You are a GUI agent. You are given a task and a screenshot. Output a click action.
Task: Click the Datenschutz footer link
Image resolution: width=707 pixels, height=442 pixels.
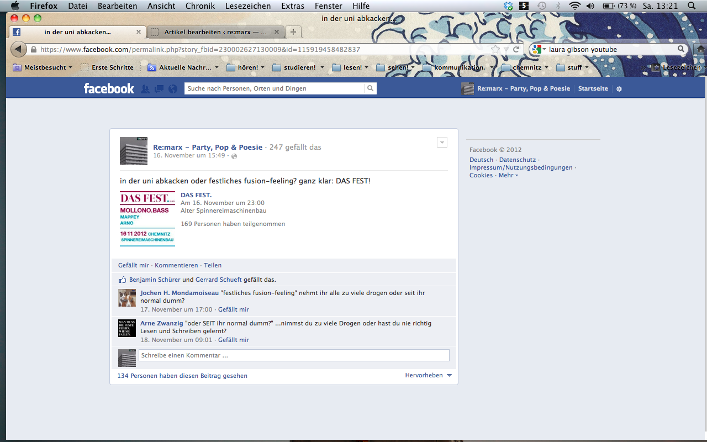[518, 160]
